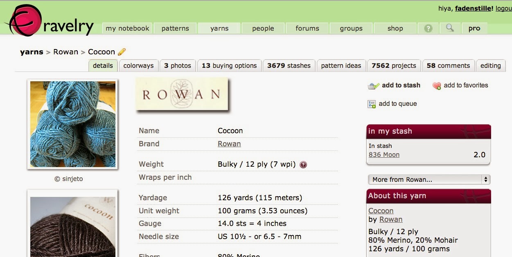Image resolution: width=512 pixels, height=257 pixels.
Task: Open the 13 buying options tab
Action: (x=229, y=66)
